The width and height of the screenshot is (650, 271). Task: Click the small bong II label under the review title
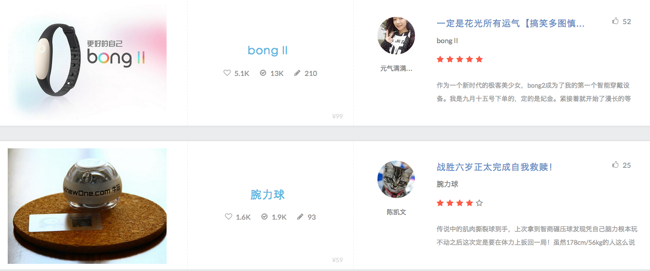pyautogui.click(x=447, y=41)
